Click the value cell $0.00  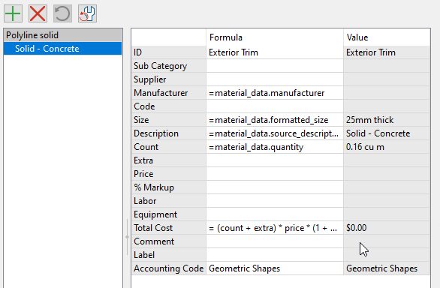[x=387, y=228]
